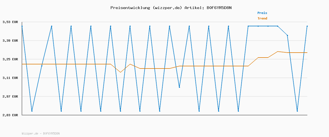Click the 3.25 EUR y-axis label
The width and height of the screenshot is (329, 137).
(x=10, y=59)
